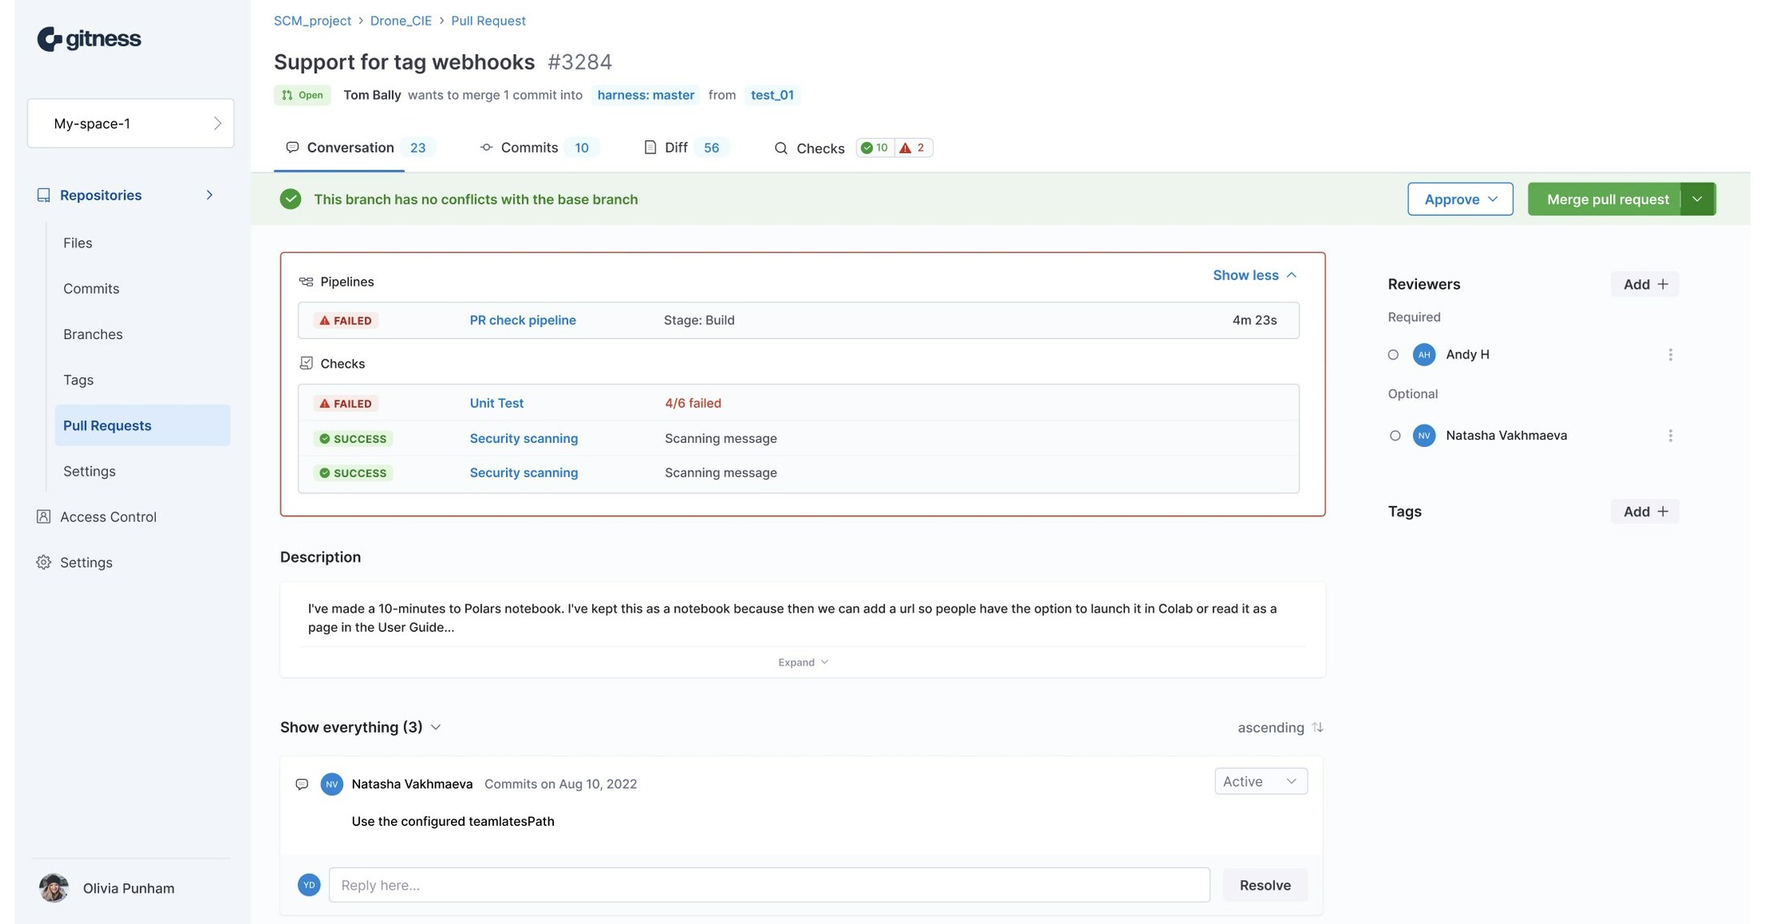Click the Access Control sidebar icon
The width and height of the screenshot is (1765, 924).
[x=44, y=517]
